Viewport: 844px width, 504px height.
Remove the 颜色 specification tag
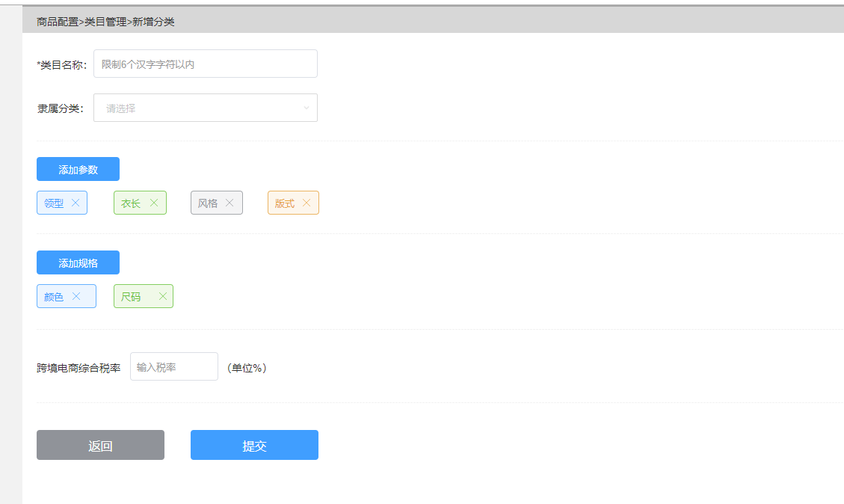76,296
